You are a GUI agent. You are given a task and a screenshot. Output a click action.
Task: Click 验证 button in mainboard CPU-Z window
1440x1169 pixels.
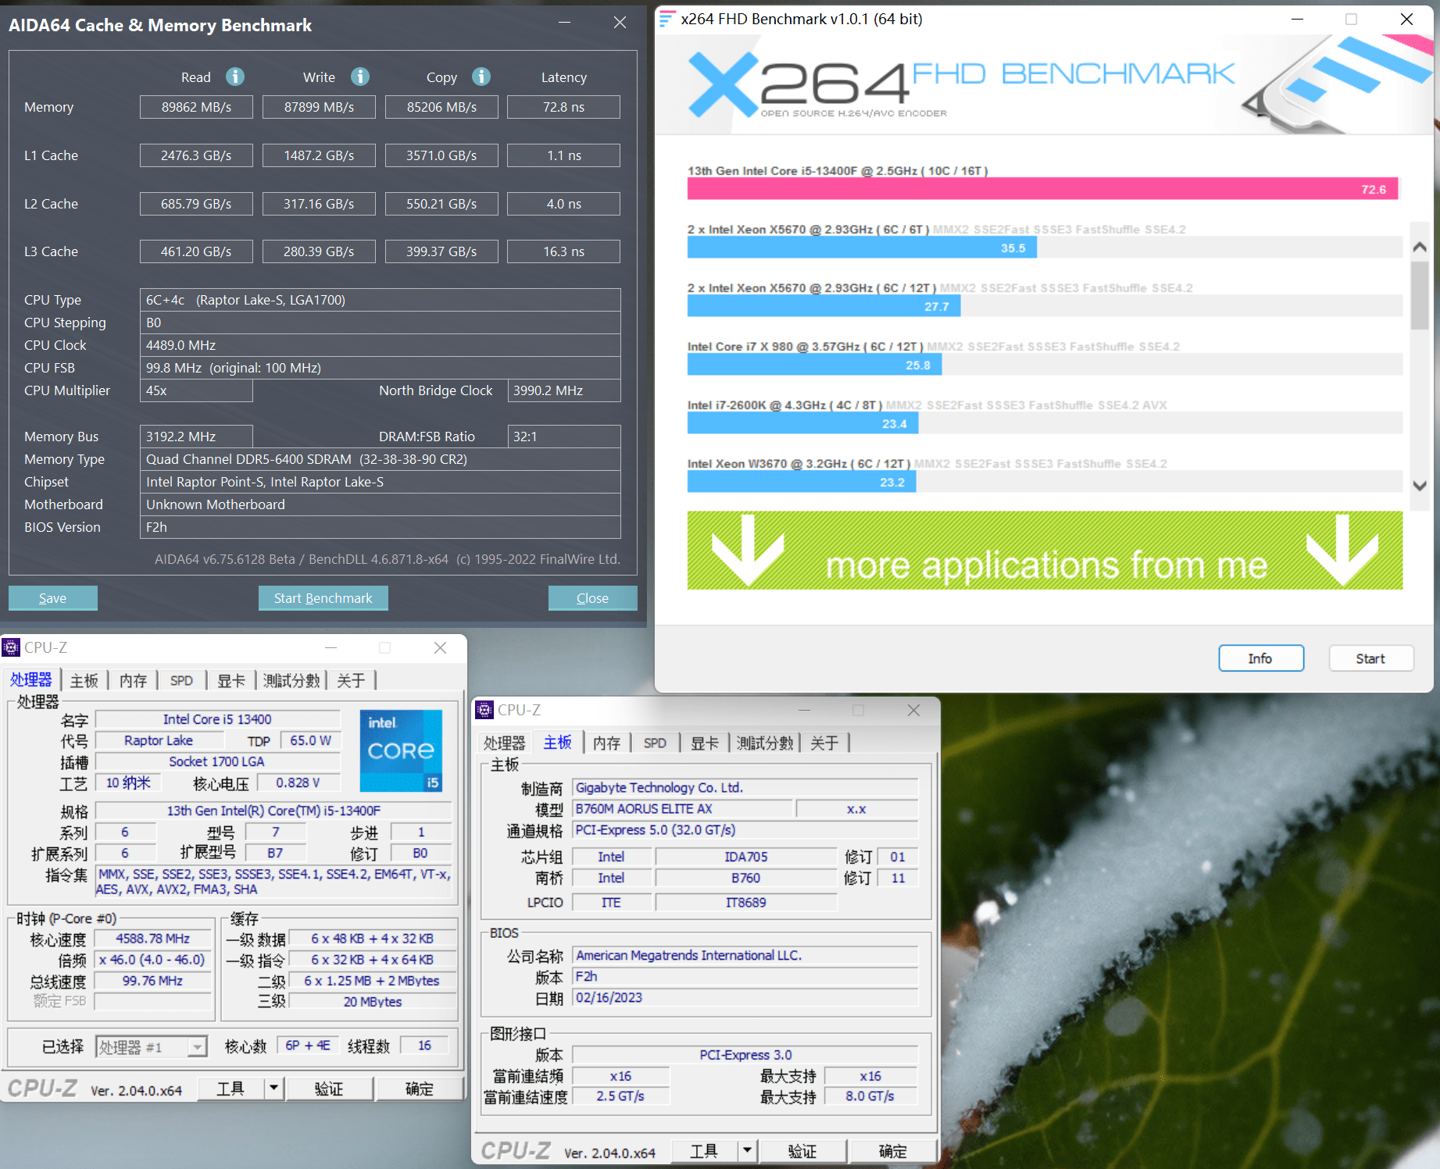click(x=802, y=1151)
